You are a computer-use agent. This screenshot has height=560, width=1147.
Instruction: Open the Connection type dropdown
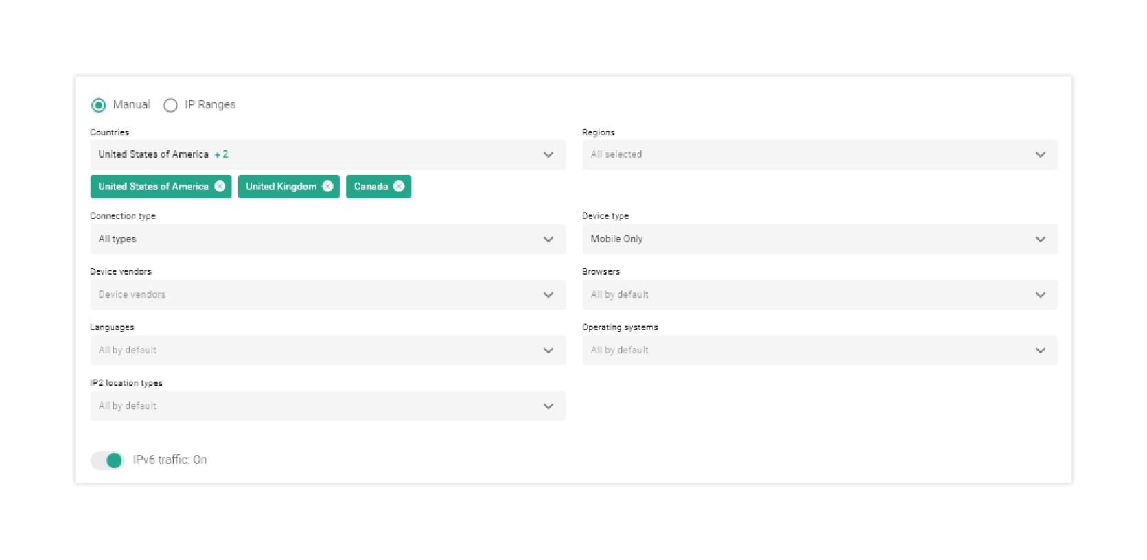327,240
